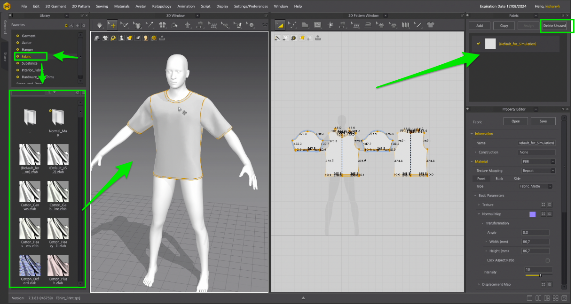Screen dimensions: 575x304
Task: Click the export tray icon in 3D viewport
Action: click(x=162, y=38)
